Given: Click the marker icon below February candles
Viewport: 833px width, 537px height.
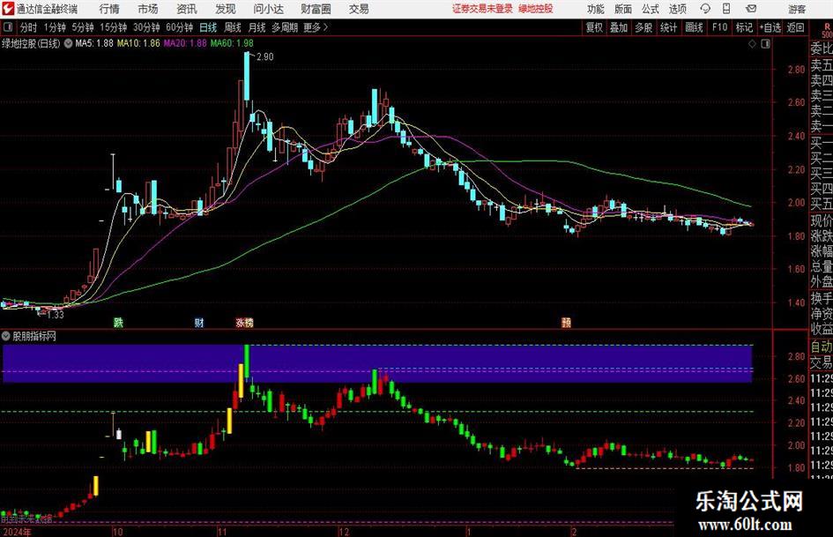Looking at the screenshot, I should (x=566, y=322).
